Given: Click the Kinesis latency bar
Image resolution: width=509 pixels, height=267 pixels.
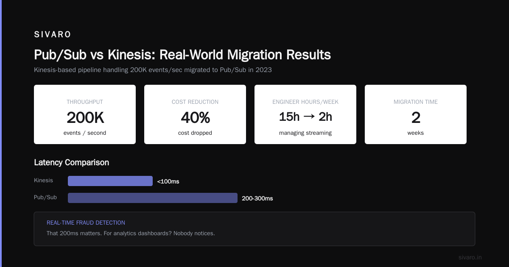Looking at the screenshot, I should 110,181.
